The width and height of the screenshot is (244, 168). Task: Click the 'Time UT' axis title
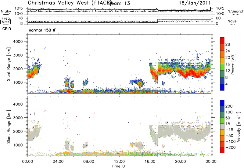[x=119, y=166]
